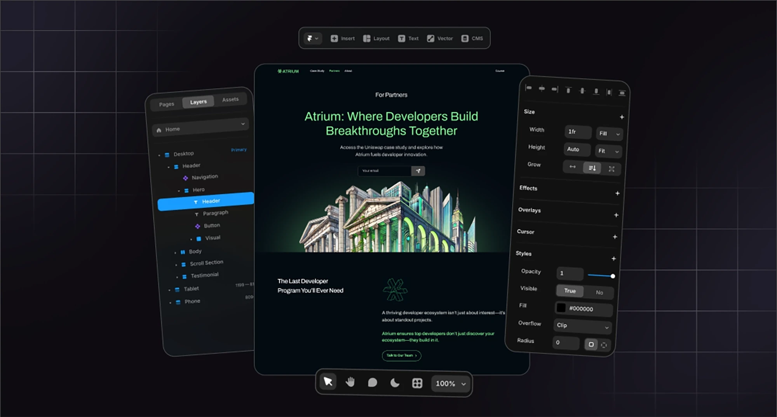Click the align-left icon in the properties panel
The height and width of the screenshot is (417, 777).
pyautogui.click(x=528, y=89)
